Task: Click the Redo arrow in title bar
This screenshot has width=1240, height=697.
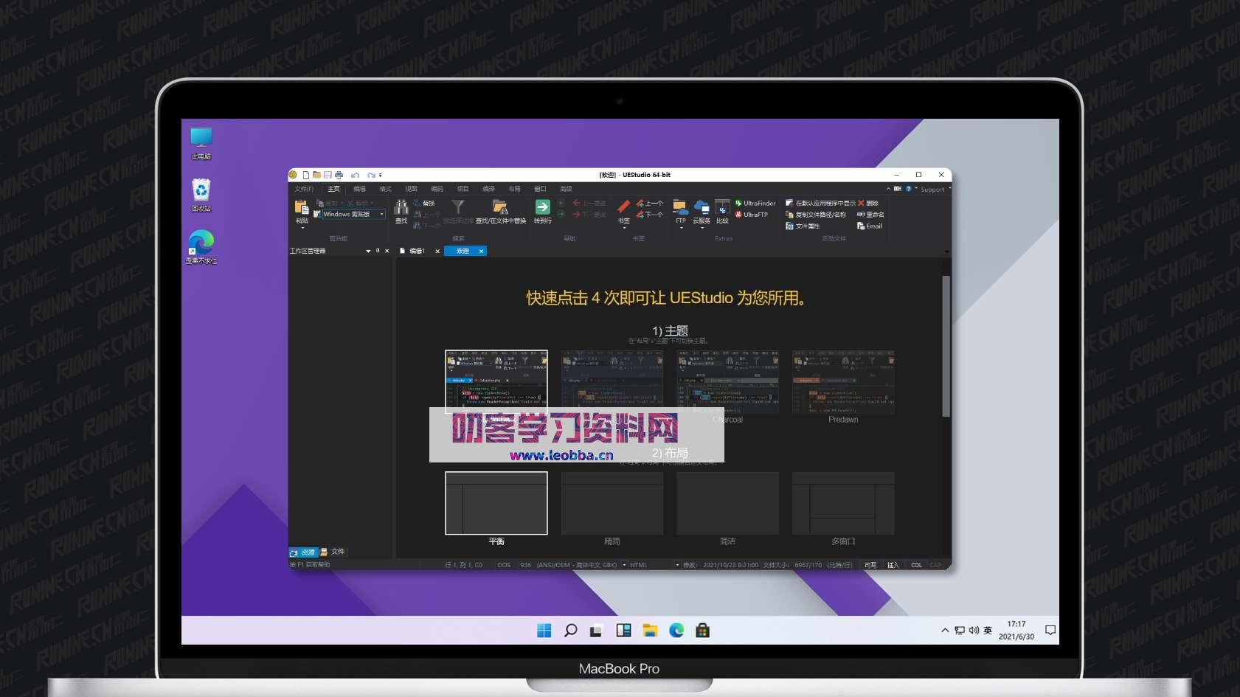Action: pos(371,176)
